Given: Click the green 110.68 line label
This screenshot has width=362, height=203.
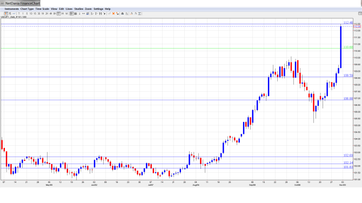Looking at the screenshot, I should 348,47.
